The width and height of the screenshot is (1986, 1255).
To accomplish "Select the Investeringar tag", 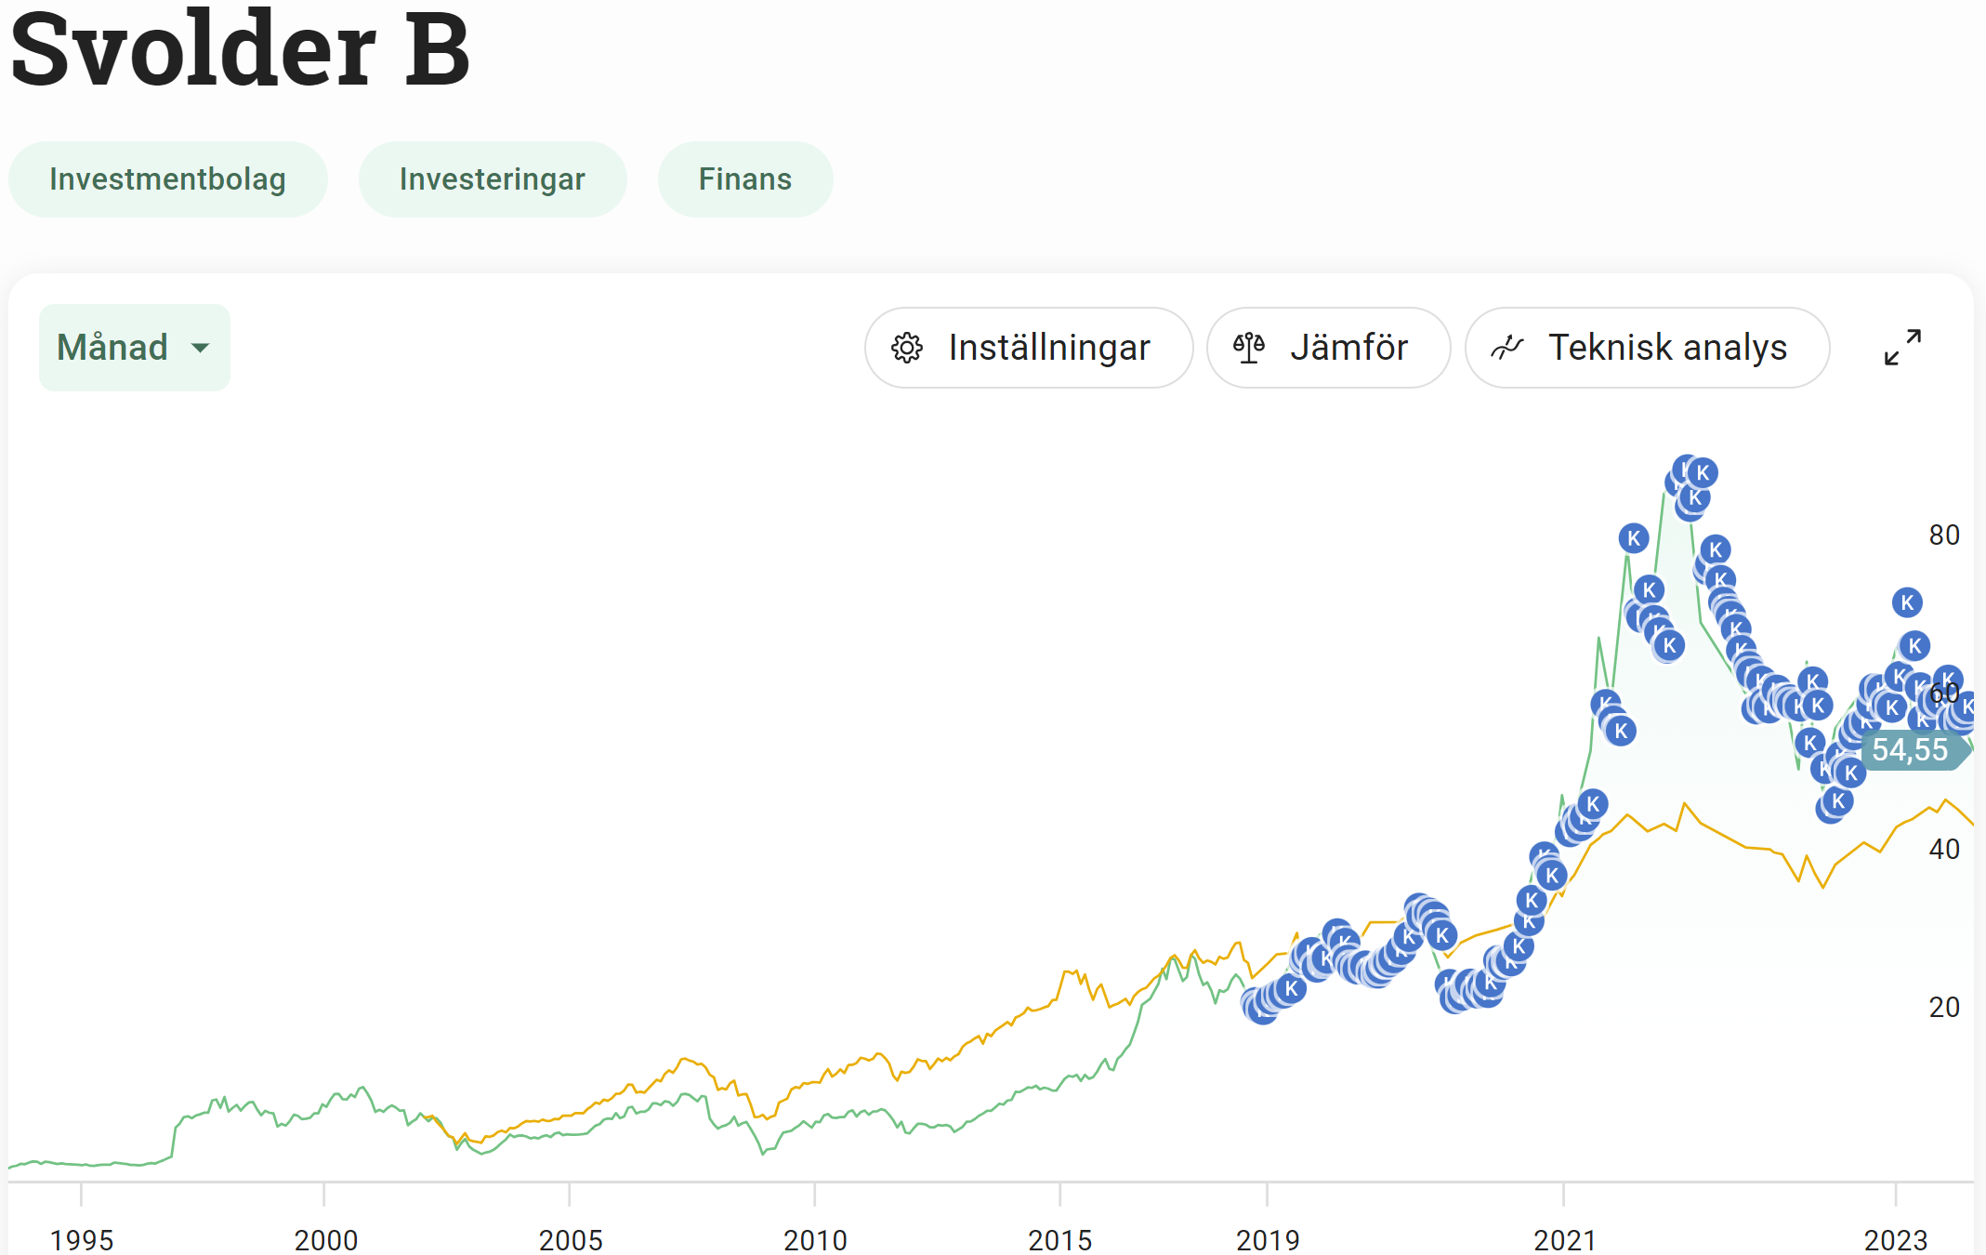I will click(x=492, y=179).
